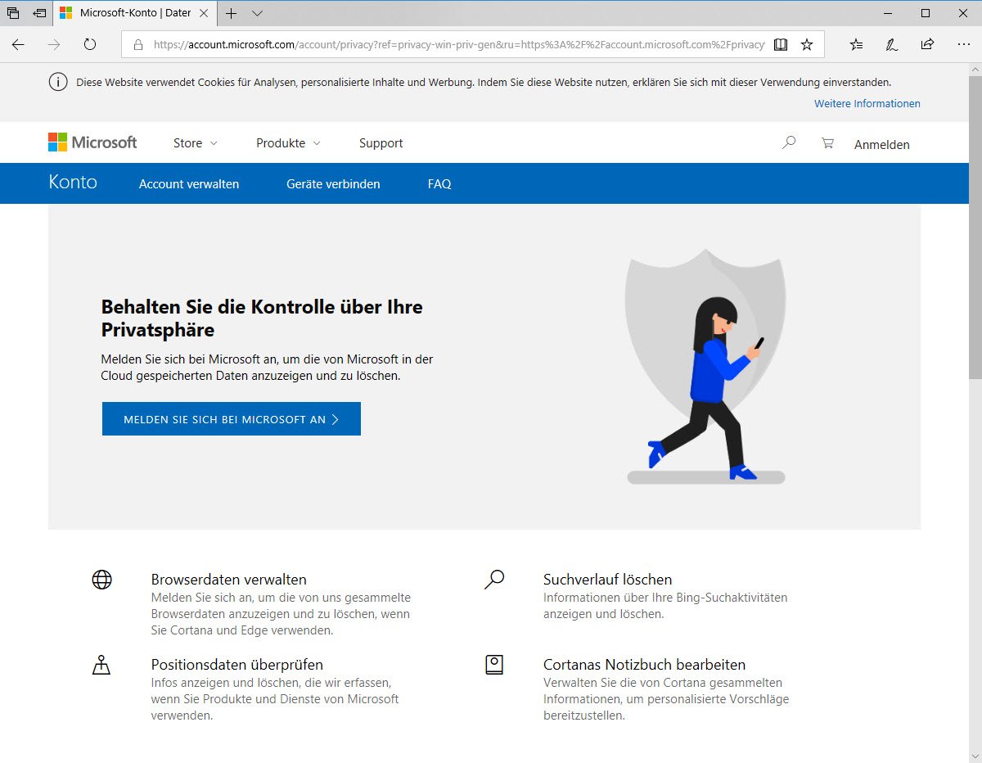Viewport: 982px width, 763px height.
Task: Click the Konto heading link
Action: pyautogui.click(x=73, y=183)
